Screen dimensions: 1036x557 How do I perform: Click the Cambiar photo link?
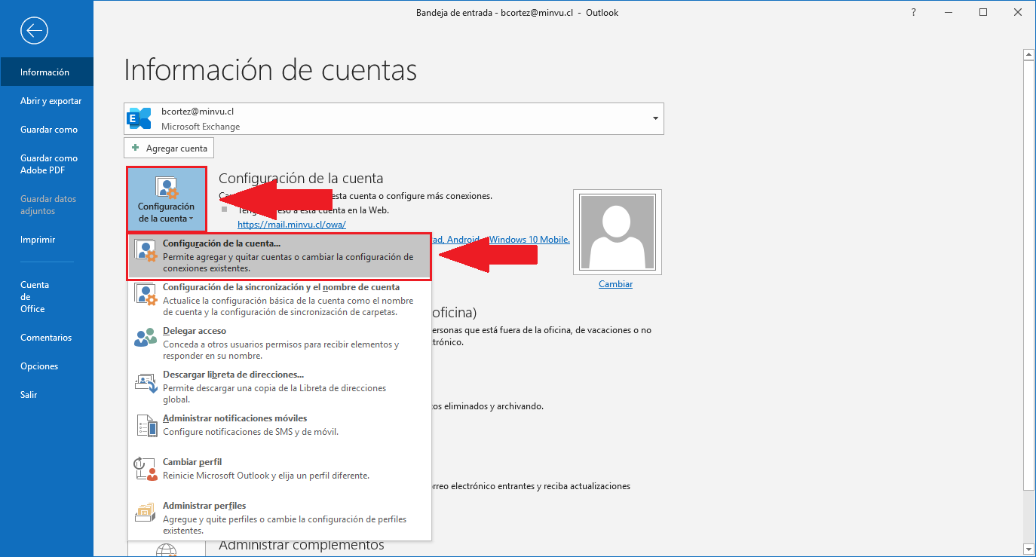point(615,284)
